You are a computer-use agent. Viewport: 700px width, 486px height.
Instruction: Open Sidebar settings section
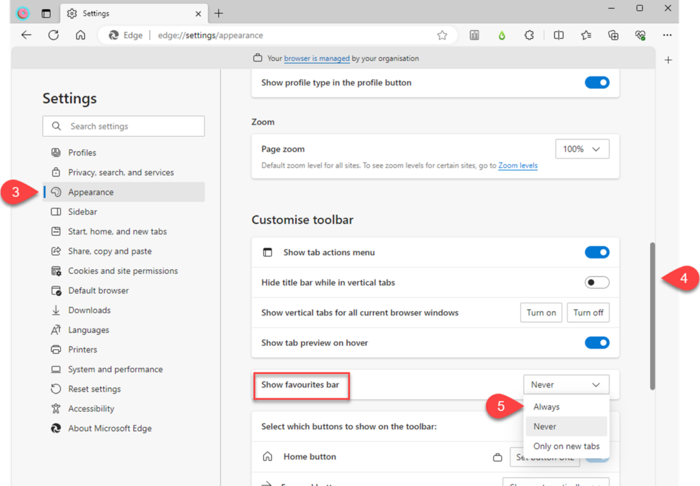(x=124, y=211)
